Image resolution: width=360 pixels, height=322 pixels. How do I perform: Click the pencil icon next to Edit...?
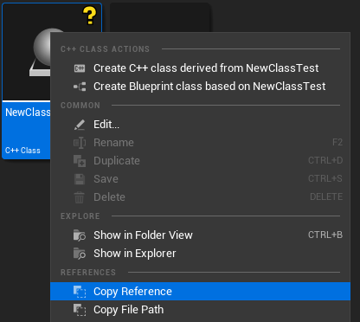80,125
